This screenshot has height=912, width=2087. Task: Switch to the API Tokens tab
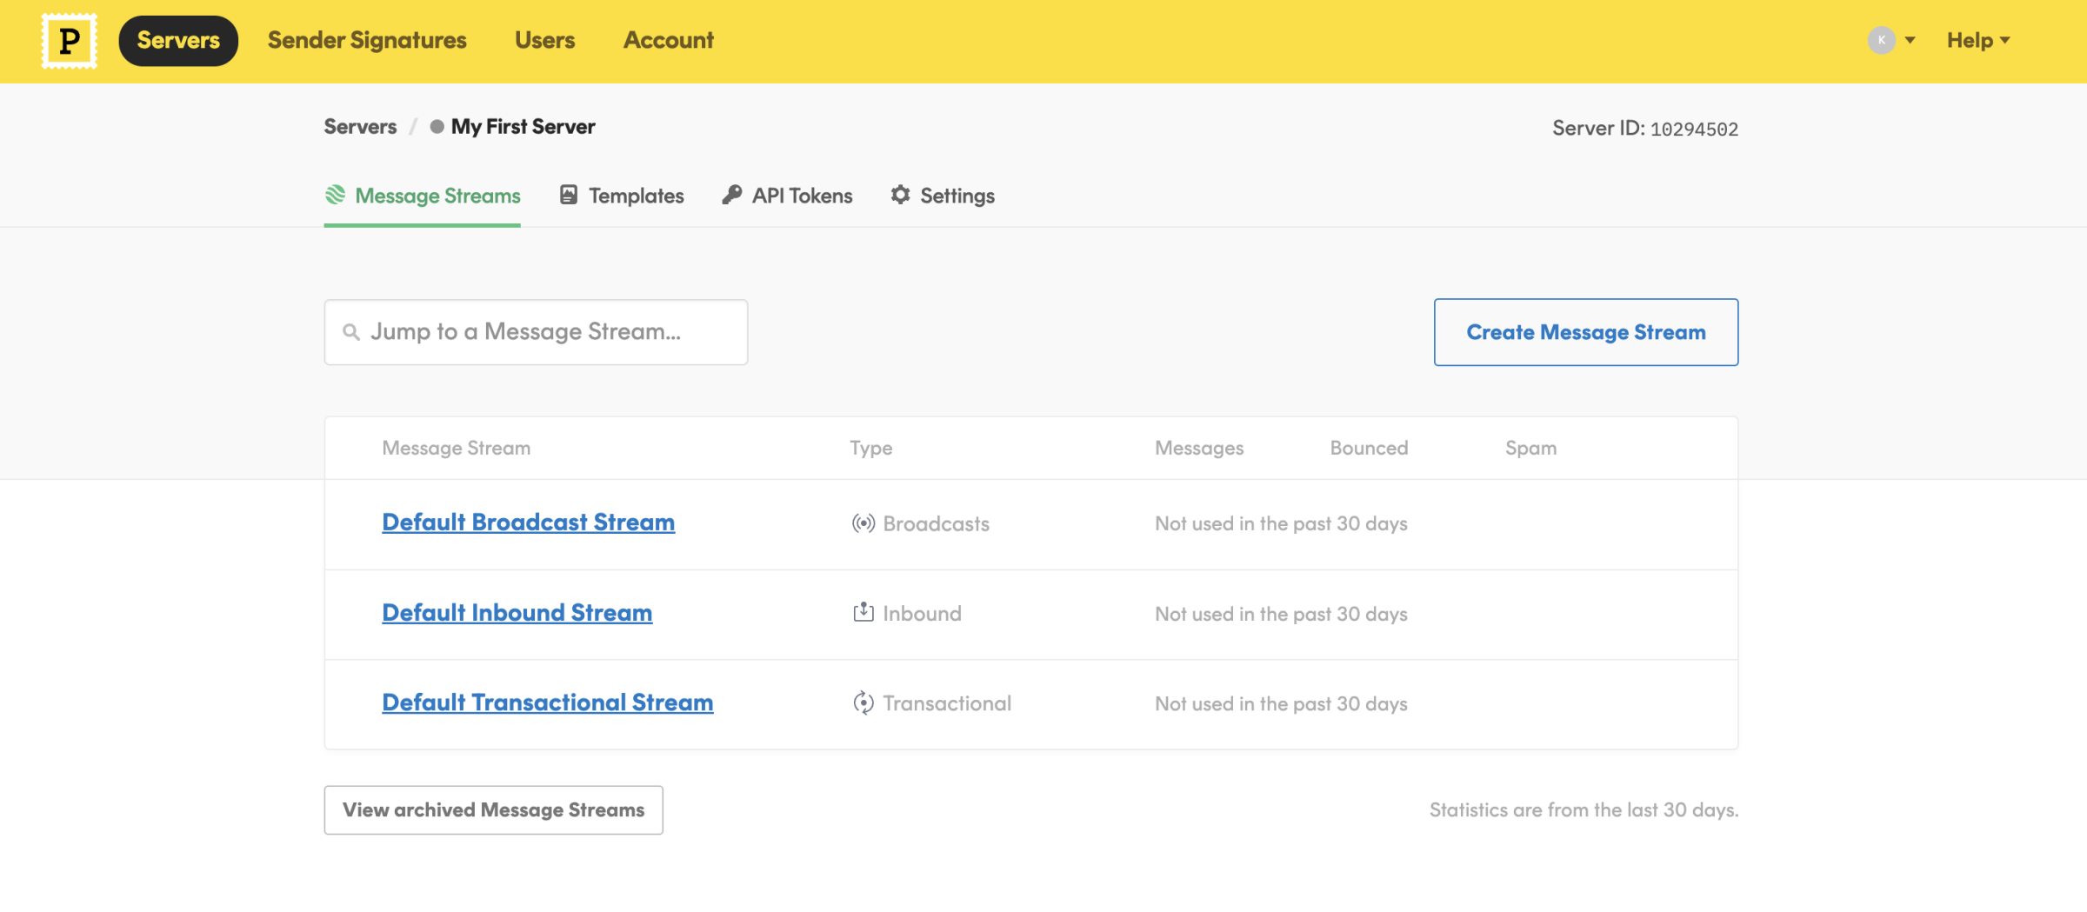[x=802, y=195]
